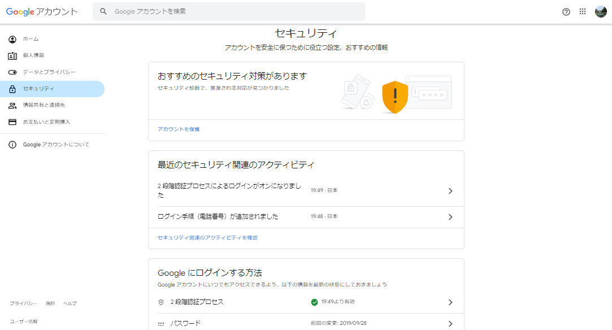
Task: Open 2 段階認証プロセス setting row
Action: (x=306, y=302)
